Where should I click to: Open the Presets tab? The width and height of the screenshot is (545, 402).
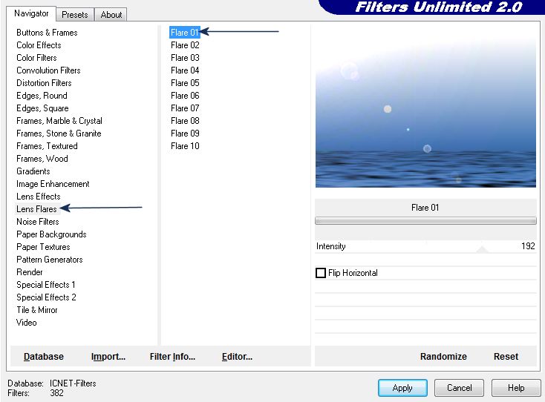[x=75, y=15]
